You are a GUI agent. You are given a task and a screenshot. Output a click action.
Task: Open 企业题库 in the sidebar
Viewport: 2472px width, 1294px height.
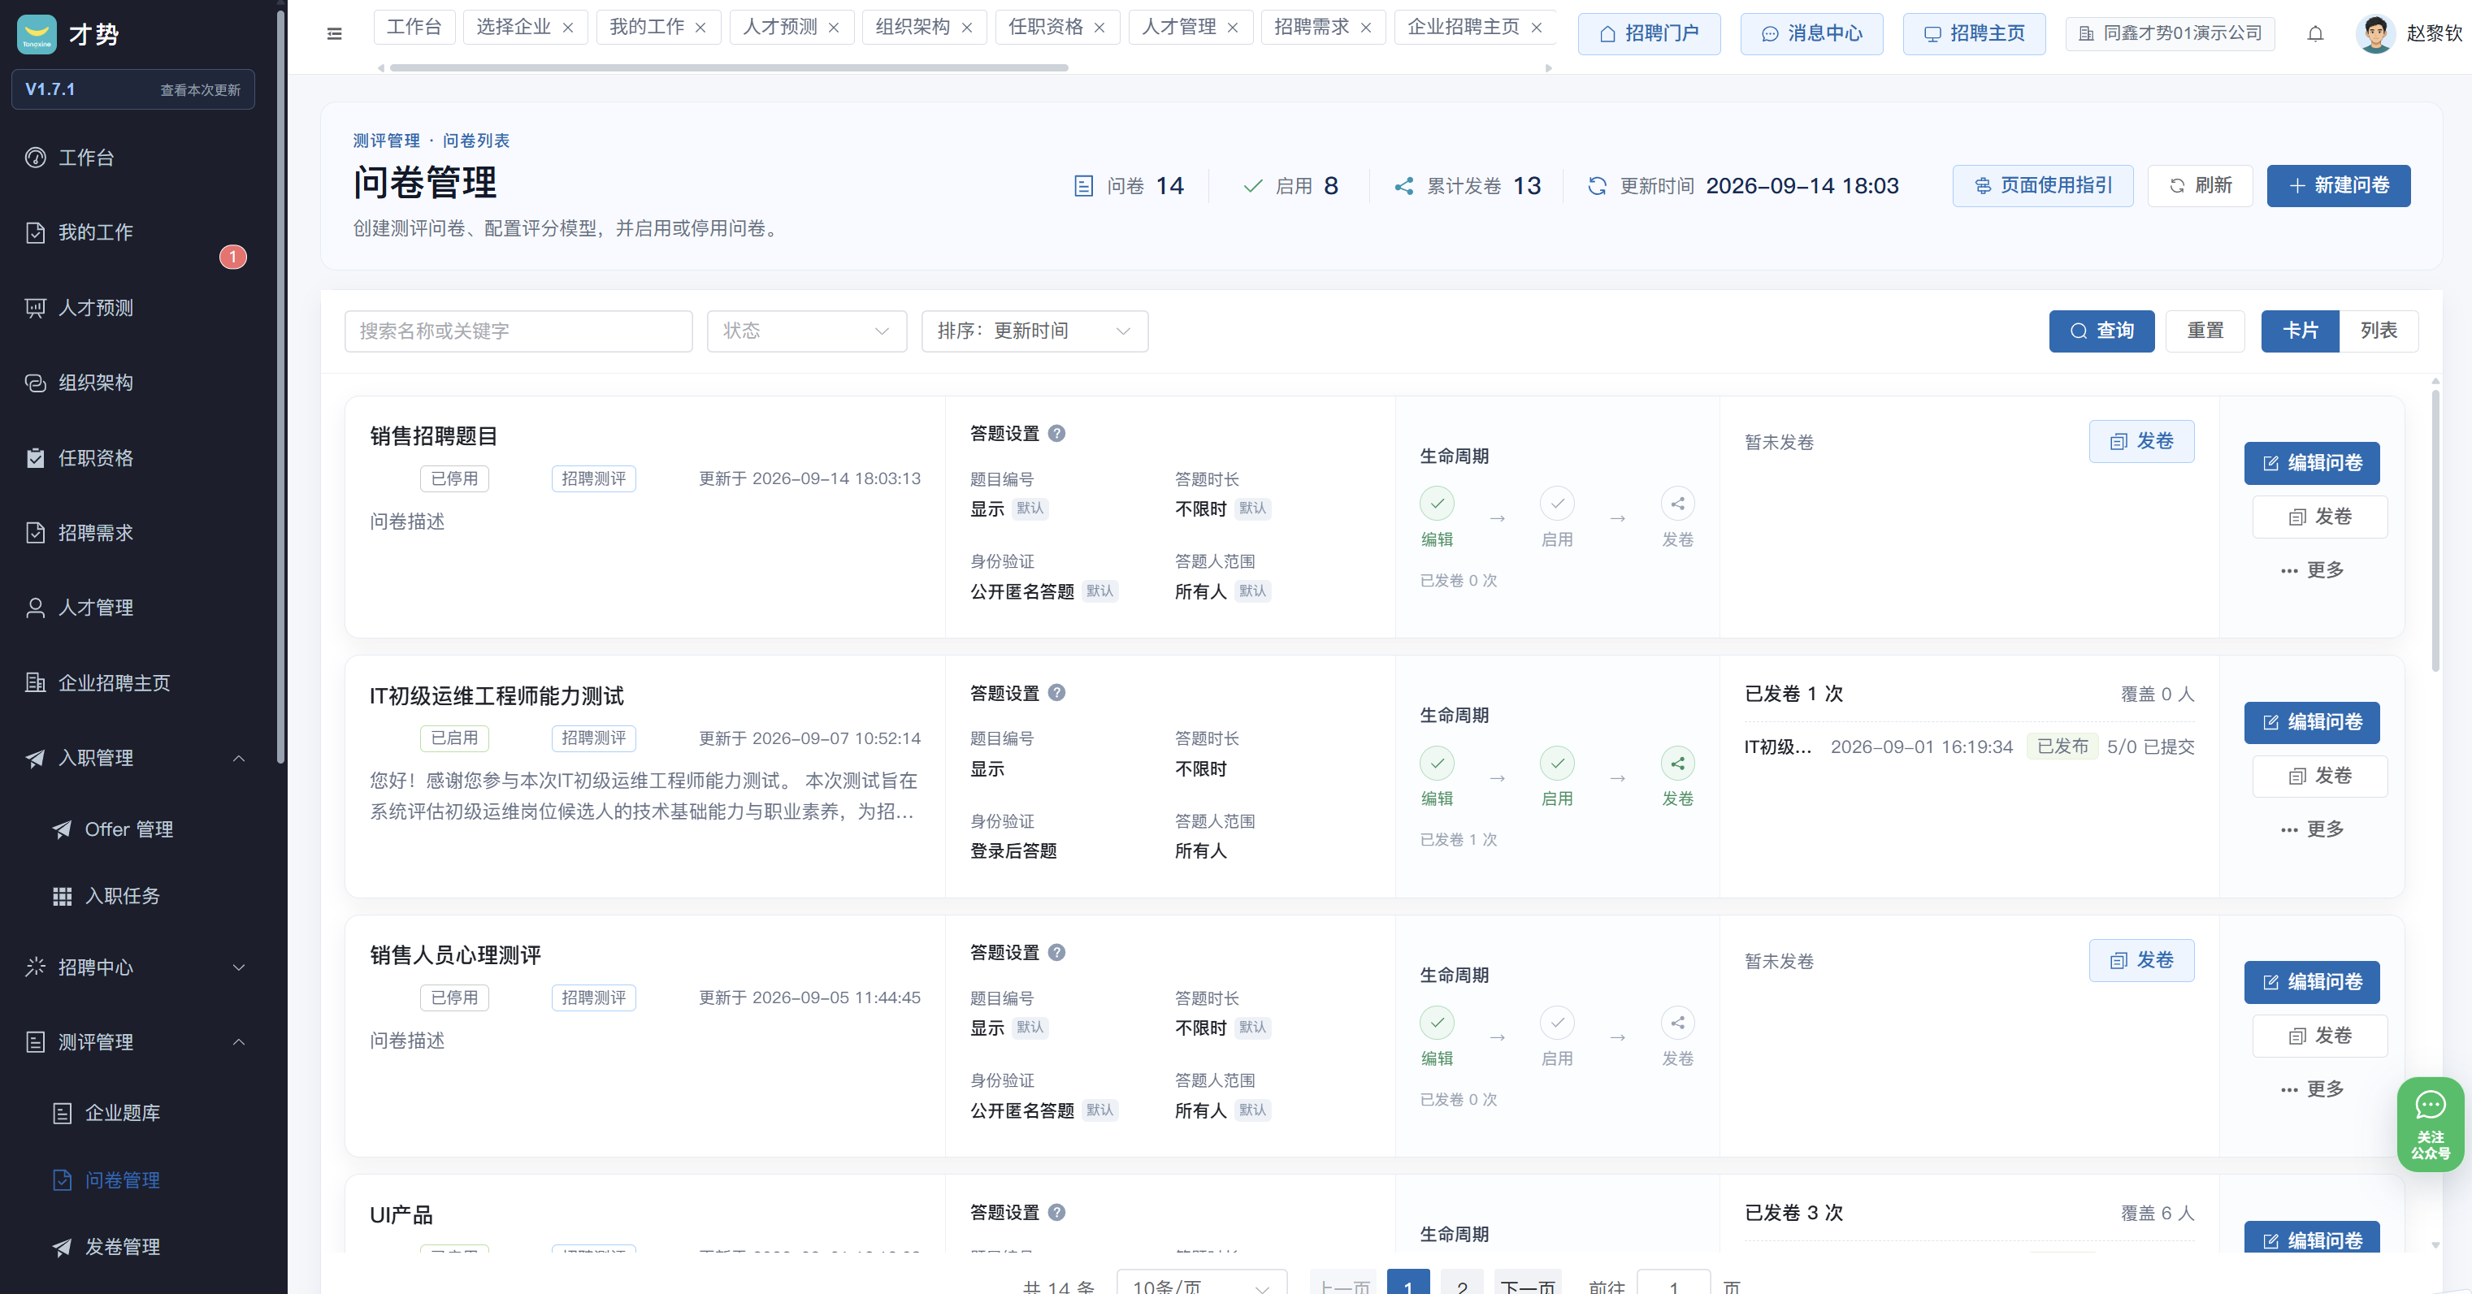coord(122,1113)
